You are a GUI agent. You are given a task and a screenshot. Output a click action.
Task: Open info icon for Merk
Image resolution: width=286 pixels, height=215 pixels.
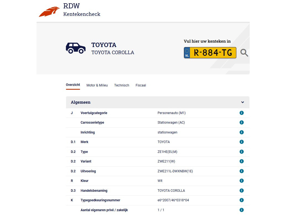click(x=242, y=142)
